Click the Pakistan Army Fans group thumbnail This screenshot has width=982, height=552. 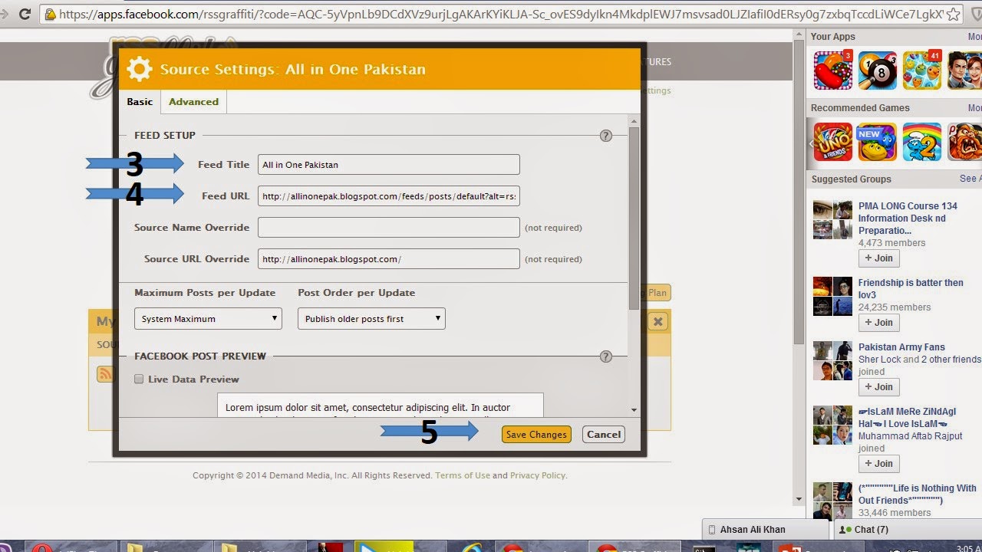click(832, 360)
